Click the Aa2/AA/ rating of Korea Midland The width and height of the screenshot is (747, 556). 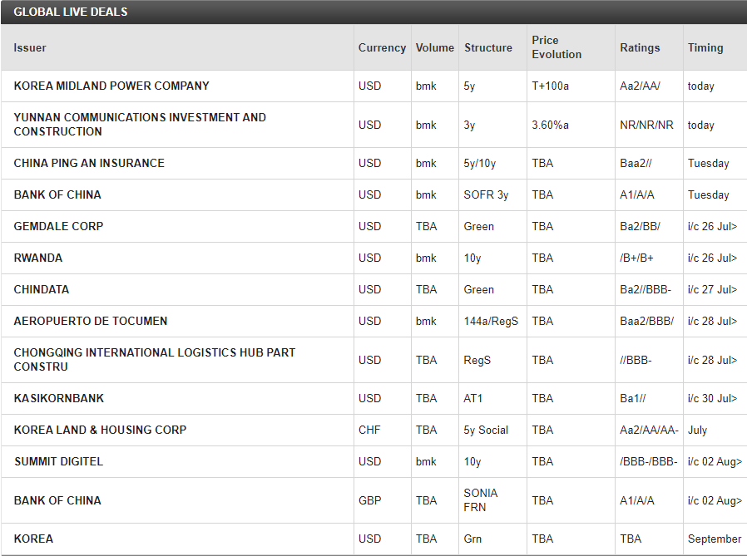tap(640, 86)
